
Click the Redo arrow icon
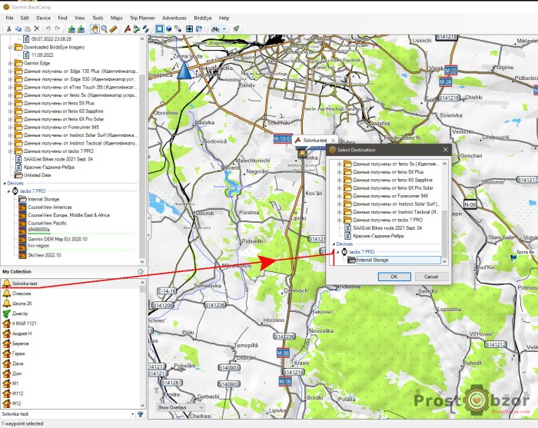(x=58, y=29)
